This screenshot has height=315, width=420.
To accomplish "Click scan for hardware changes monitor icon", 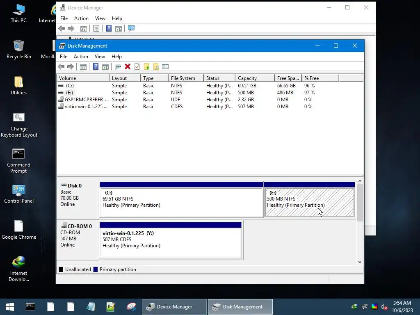I will click(131, 28).
